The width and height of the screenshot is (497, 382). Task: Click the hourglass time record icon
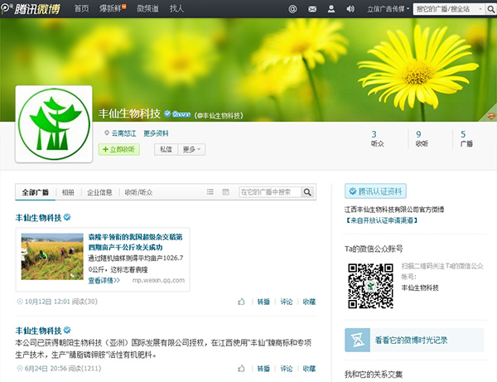(x=357, y=341)
